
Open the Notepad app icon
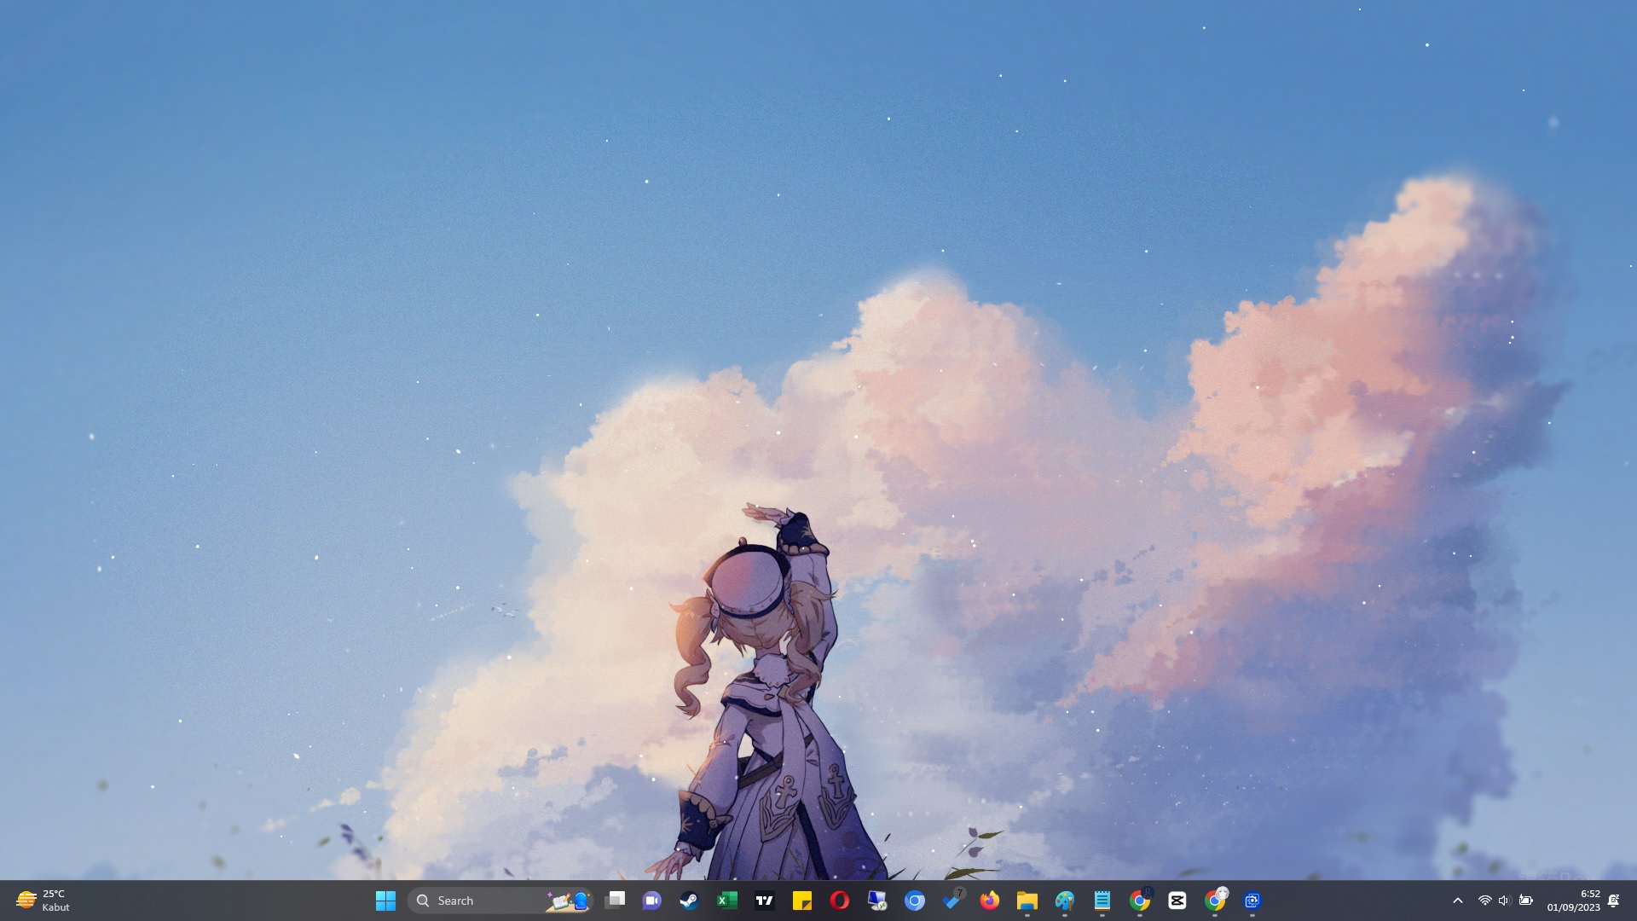tap(1102, 901)
